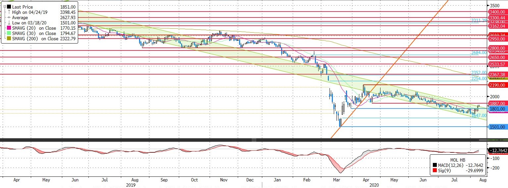Click the Feb month label
Image resolution: width=508 pixels, height=188 pixels.
(307, 180)
